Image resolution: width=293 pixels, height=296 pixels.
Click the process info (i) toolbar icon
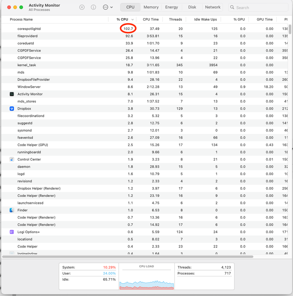pyautogui.click(x=93, y=7)
